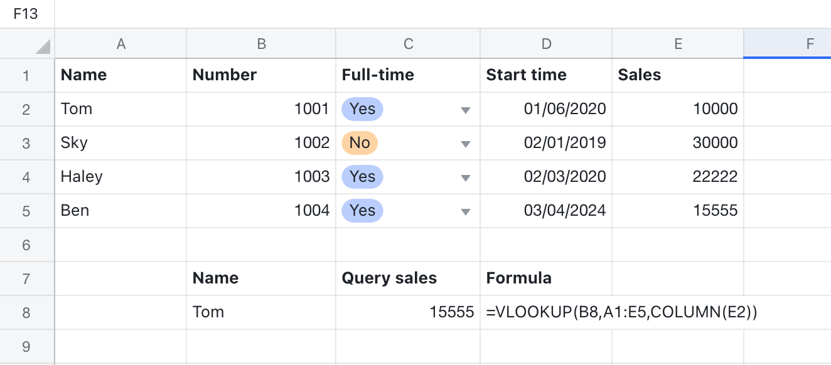Select the Sales column header cell
Viewport: 831px width, 365px height.
coord(678,75)
